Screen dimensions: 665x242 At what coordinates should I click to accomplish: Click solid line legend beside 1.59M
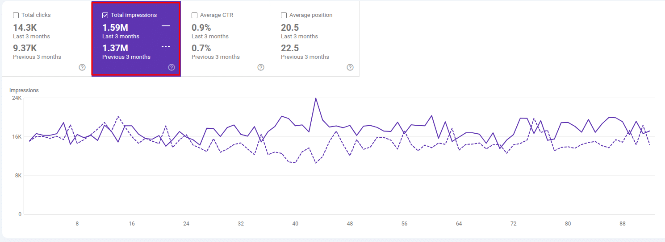[166, 26]
